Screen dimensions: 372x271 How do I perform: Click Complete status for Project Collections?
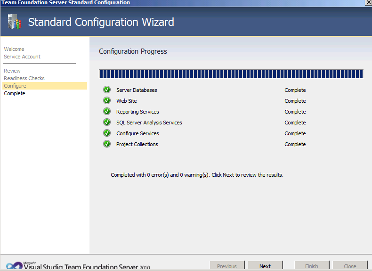[x=295, y=144]
